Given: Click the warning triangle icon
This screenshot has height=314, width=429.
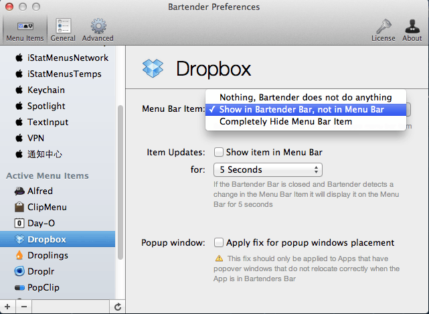Looking at the screenshot, I should point(219,258).
